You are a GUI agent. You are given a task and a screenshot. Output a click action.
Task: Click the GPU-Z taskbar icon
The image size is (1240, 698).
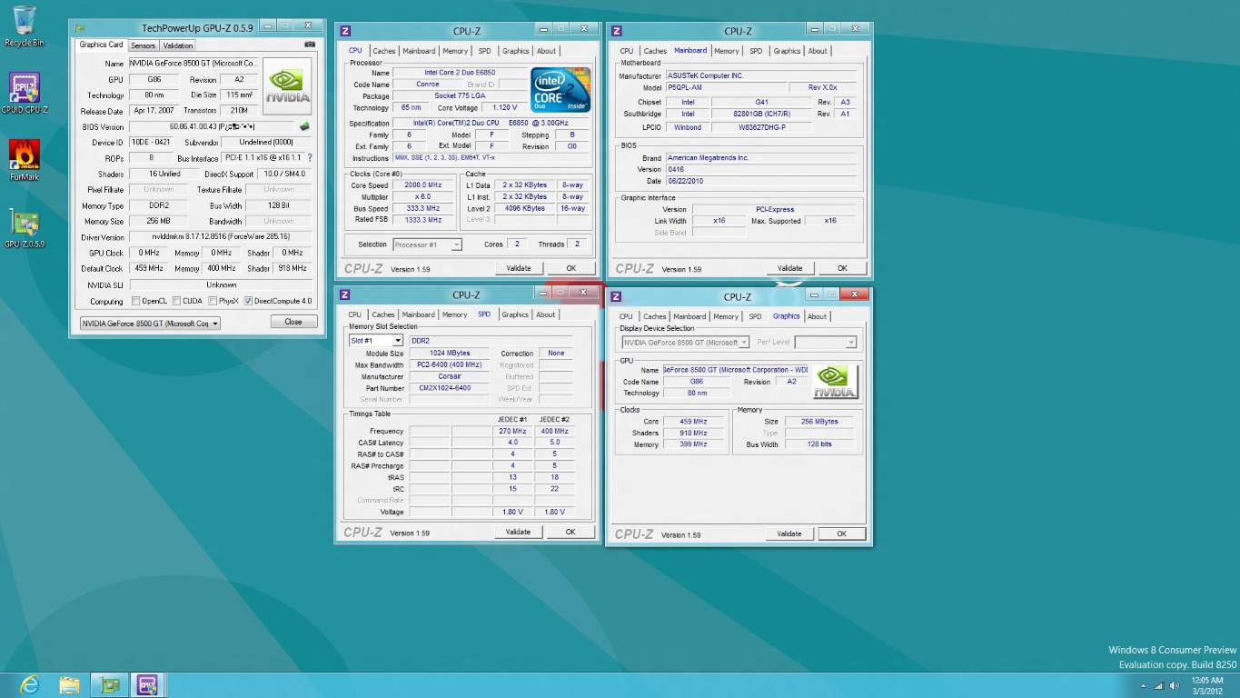[x=110, y=684]
